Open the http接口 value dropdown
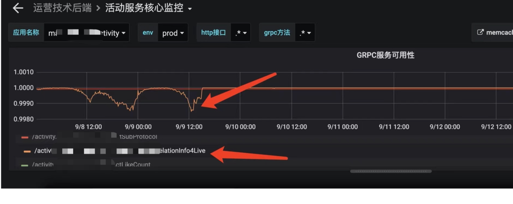513x204 pixels. click(241, 33)
